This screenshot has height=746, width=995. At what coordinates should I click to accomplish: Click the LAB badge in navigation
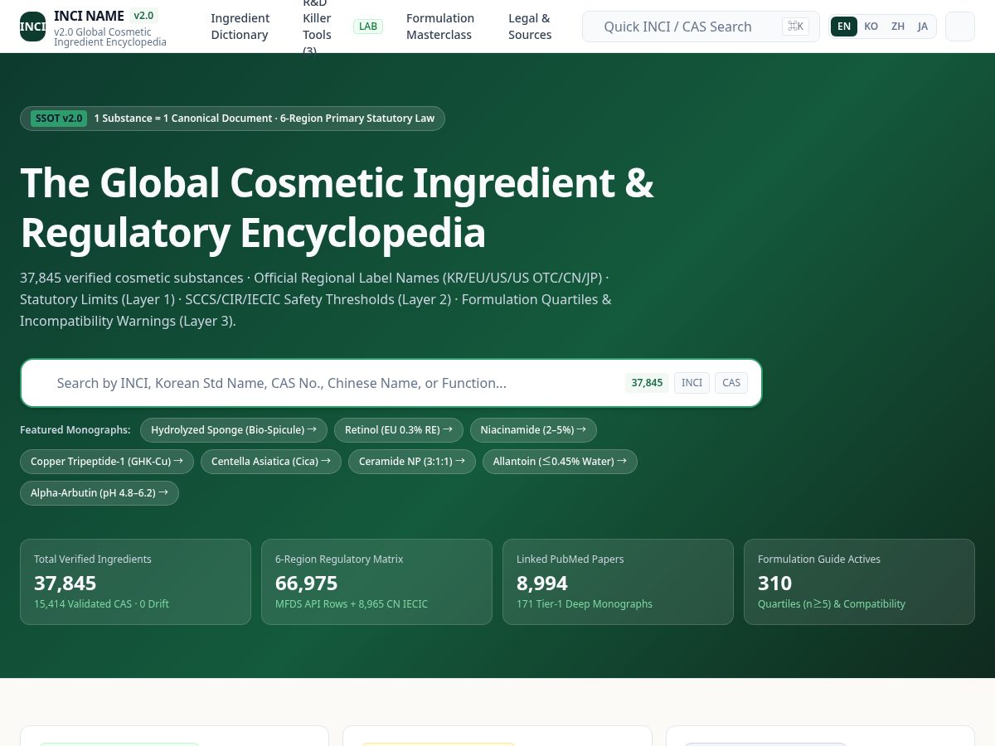(x=368, y=27)
